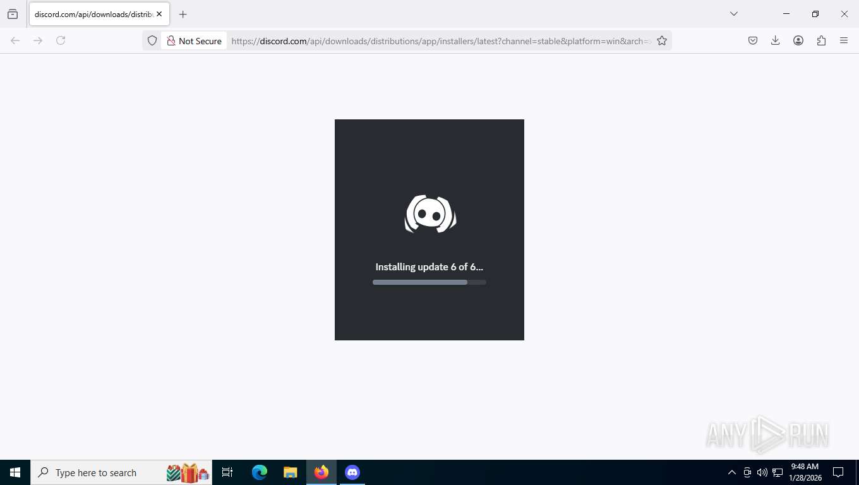The height and width of the screenshot is (485, 859).
Task: Switch to Discord on the taskbar
Action: pos(352,472)
